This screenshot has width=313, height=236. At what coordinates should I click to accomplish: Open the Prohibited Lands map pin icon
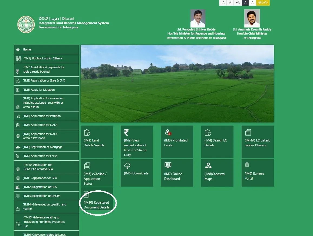tap(168, 132)
